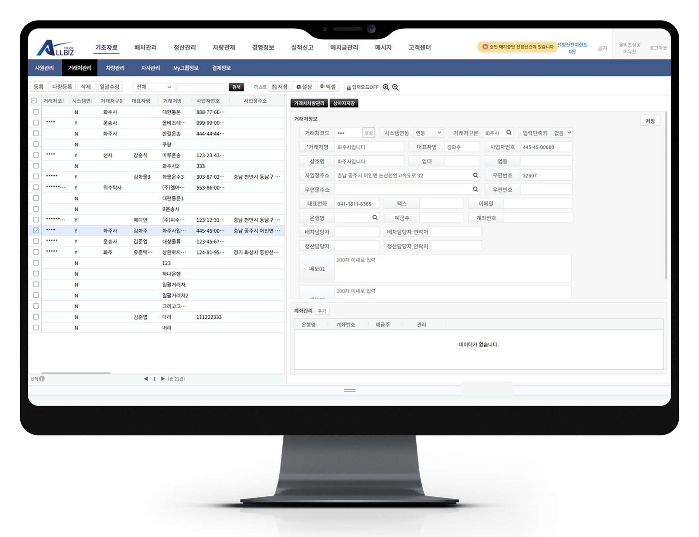Screen dimensions: 699x537
Task: Expand the 시스템연동 dropdown
Action: 428,133
